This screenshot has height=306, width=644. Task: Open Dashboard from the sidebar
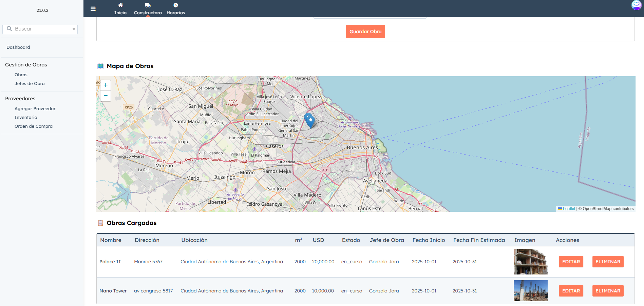point(18,47)
